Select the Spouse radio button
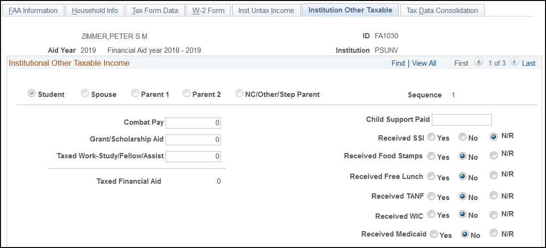Screen dimensions: 546x248 (85, 94)
